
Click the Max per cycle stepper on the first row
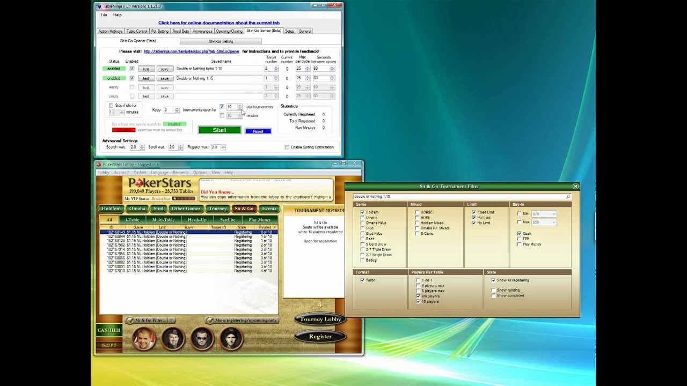[308, 69]
